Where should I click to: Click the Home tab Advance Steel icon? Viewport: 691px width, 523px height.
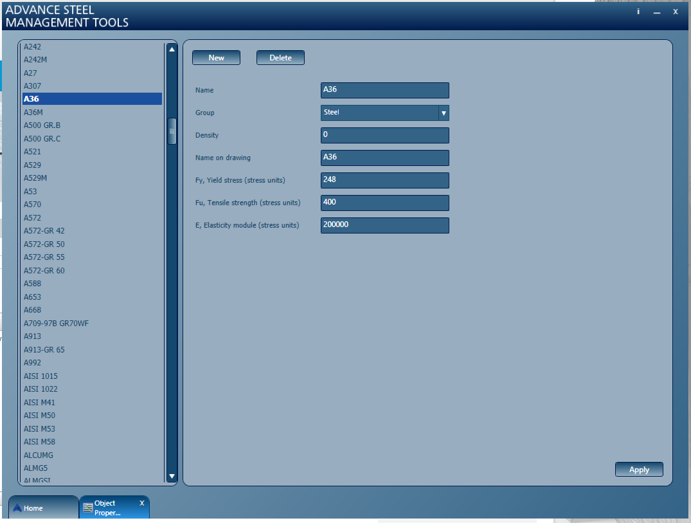point(17,508)
